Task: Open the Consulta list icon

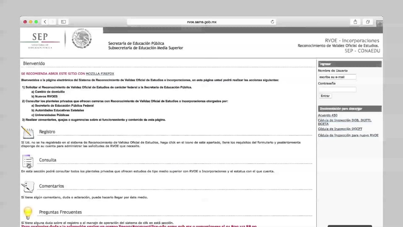Action: point(28,161)
